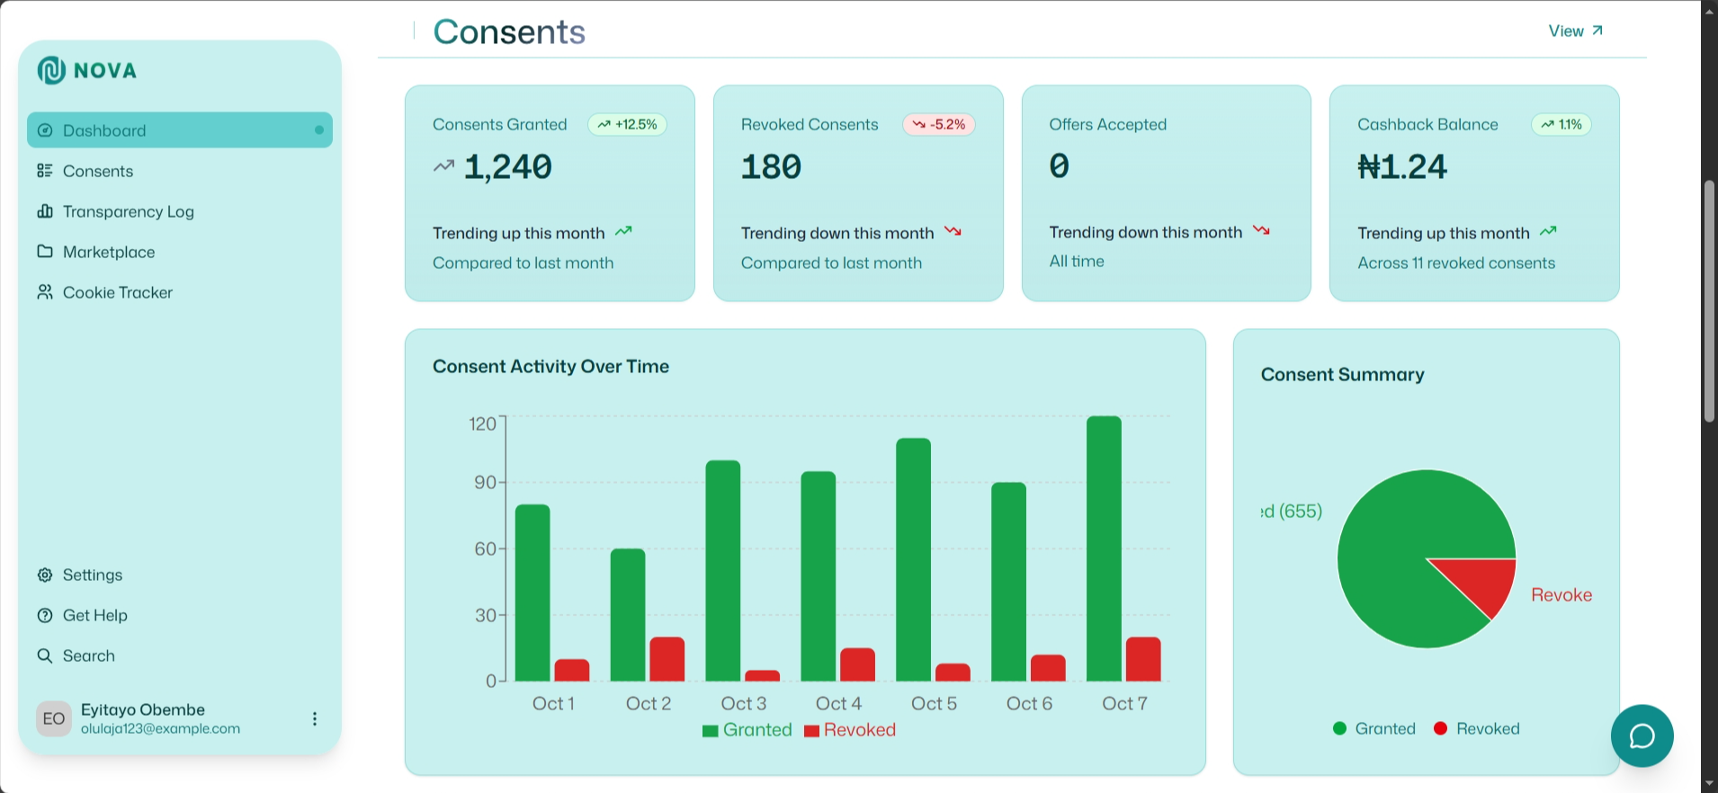Click the Oct 7 green Granted bar

click(x=1104, y=548)
